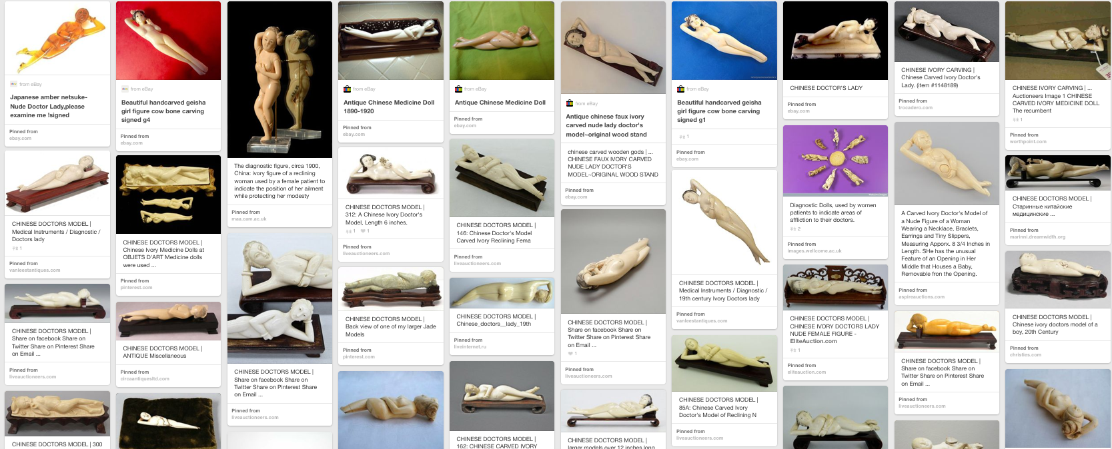Open images.wellcome.ac.uk pinned-from link
1112x449 pixels.
(x=814, y=251)
